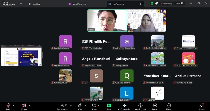Expand the Zoom Workplace dropdown chevron

[21, 4]
